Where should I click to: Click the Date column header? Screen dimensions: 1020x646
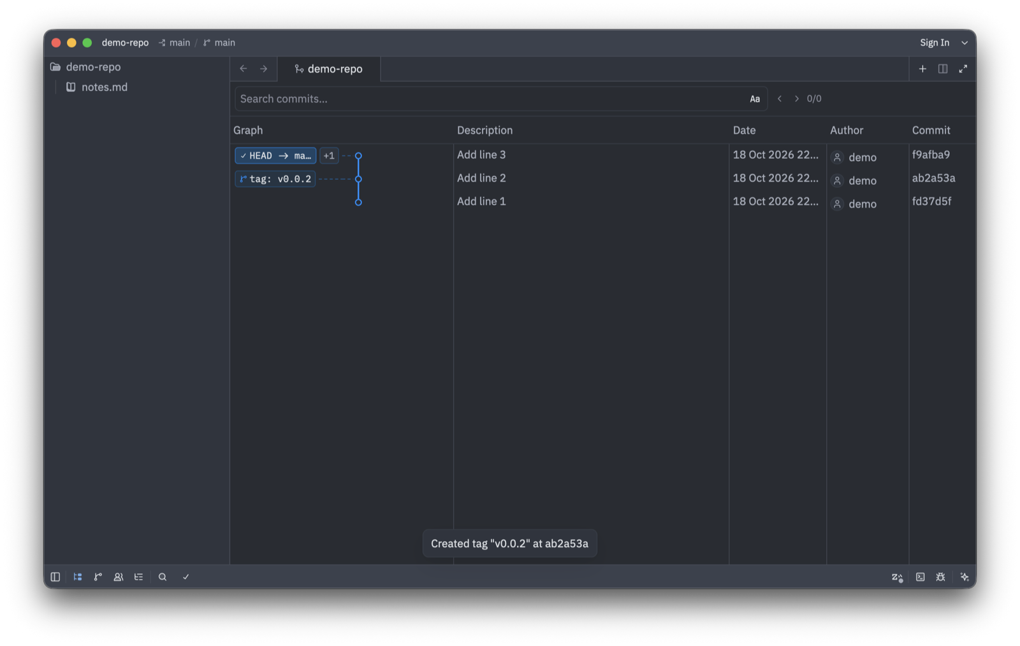pyautogui.click(x=744, y=130)
